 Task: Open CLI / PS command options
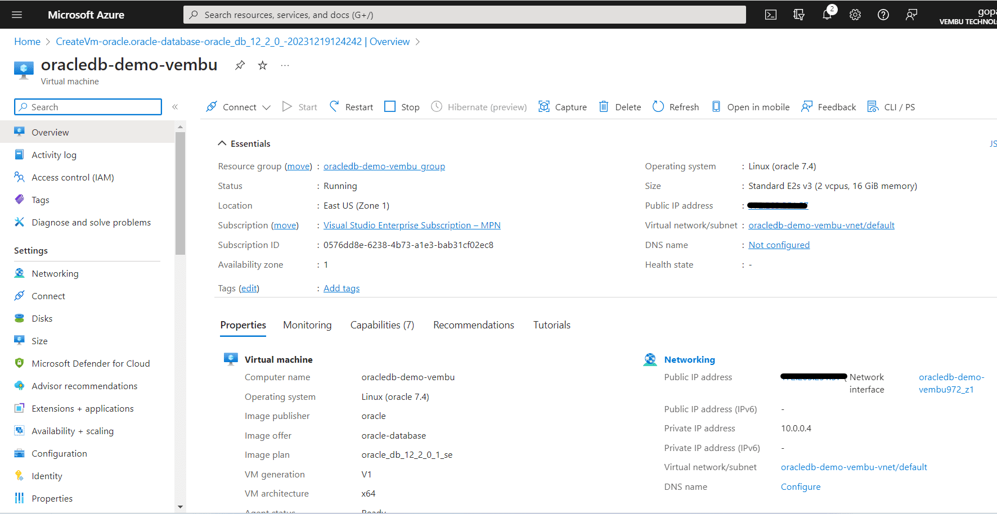click(891, 107)
